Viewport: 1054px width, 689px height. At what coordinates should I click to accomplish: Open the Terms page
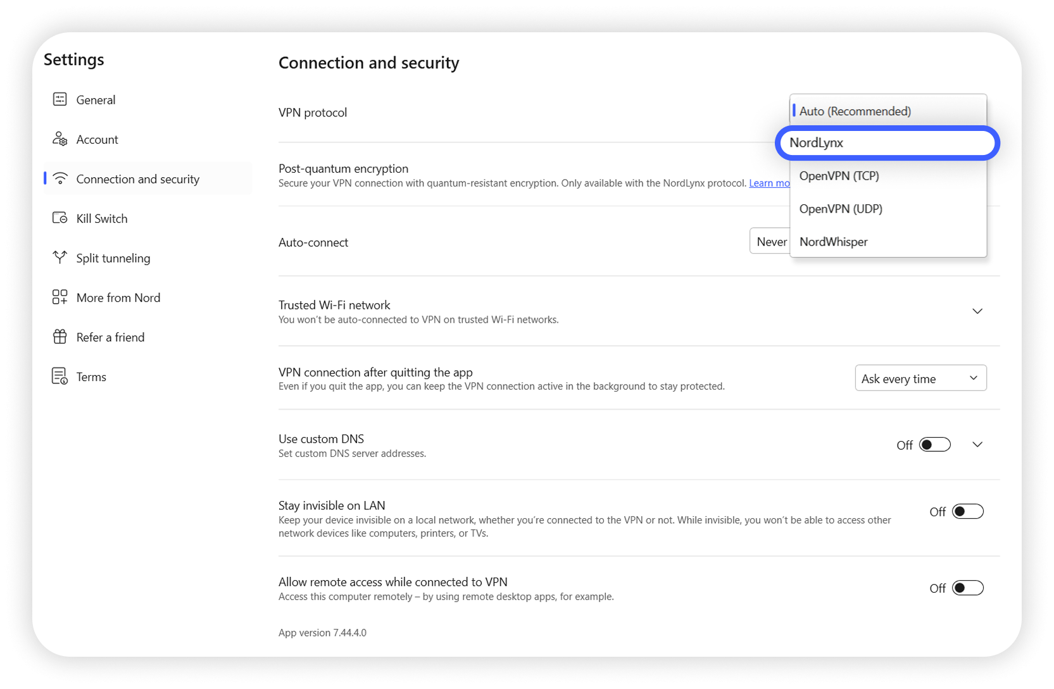click(x=148, y=376)
